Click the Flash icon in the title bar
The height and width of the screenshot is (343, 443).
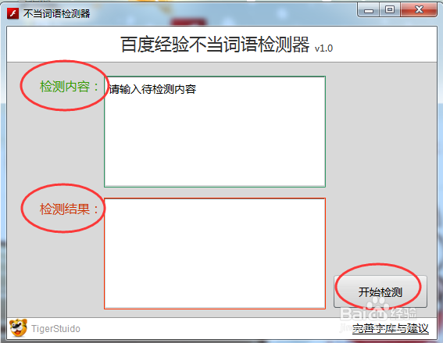point(13,13)
